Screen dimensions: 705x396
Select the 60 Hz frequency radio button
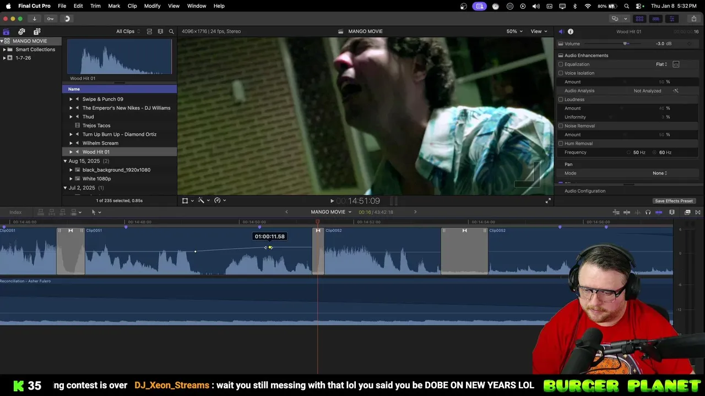tap(655, 152)
